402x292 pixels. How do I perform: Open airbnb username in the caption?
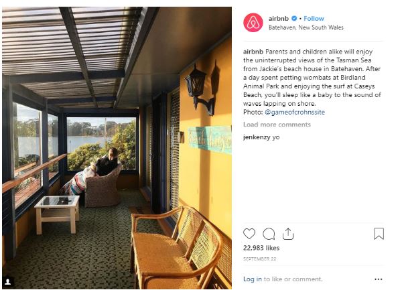pyautogui.click(x=253, y=52)
